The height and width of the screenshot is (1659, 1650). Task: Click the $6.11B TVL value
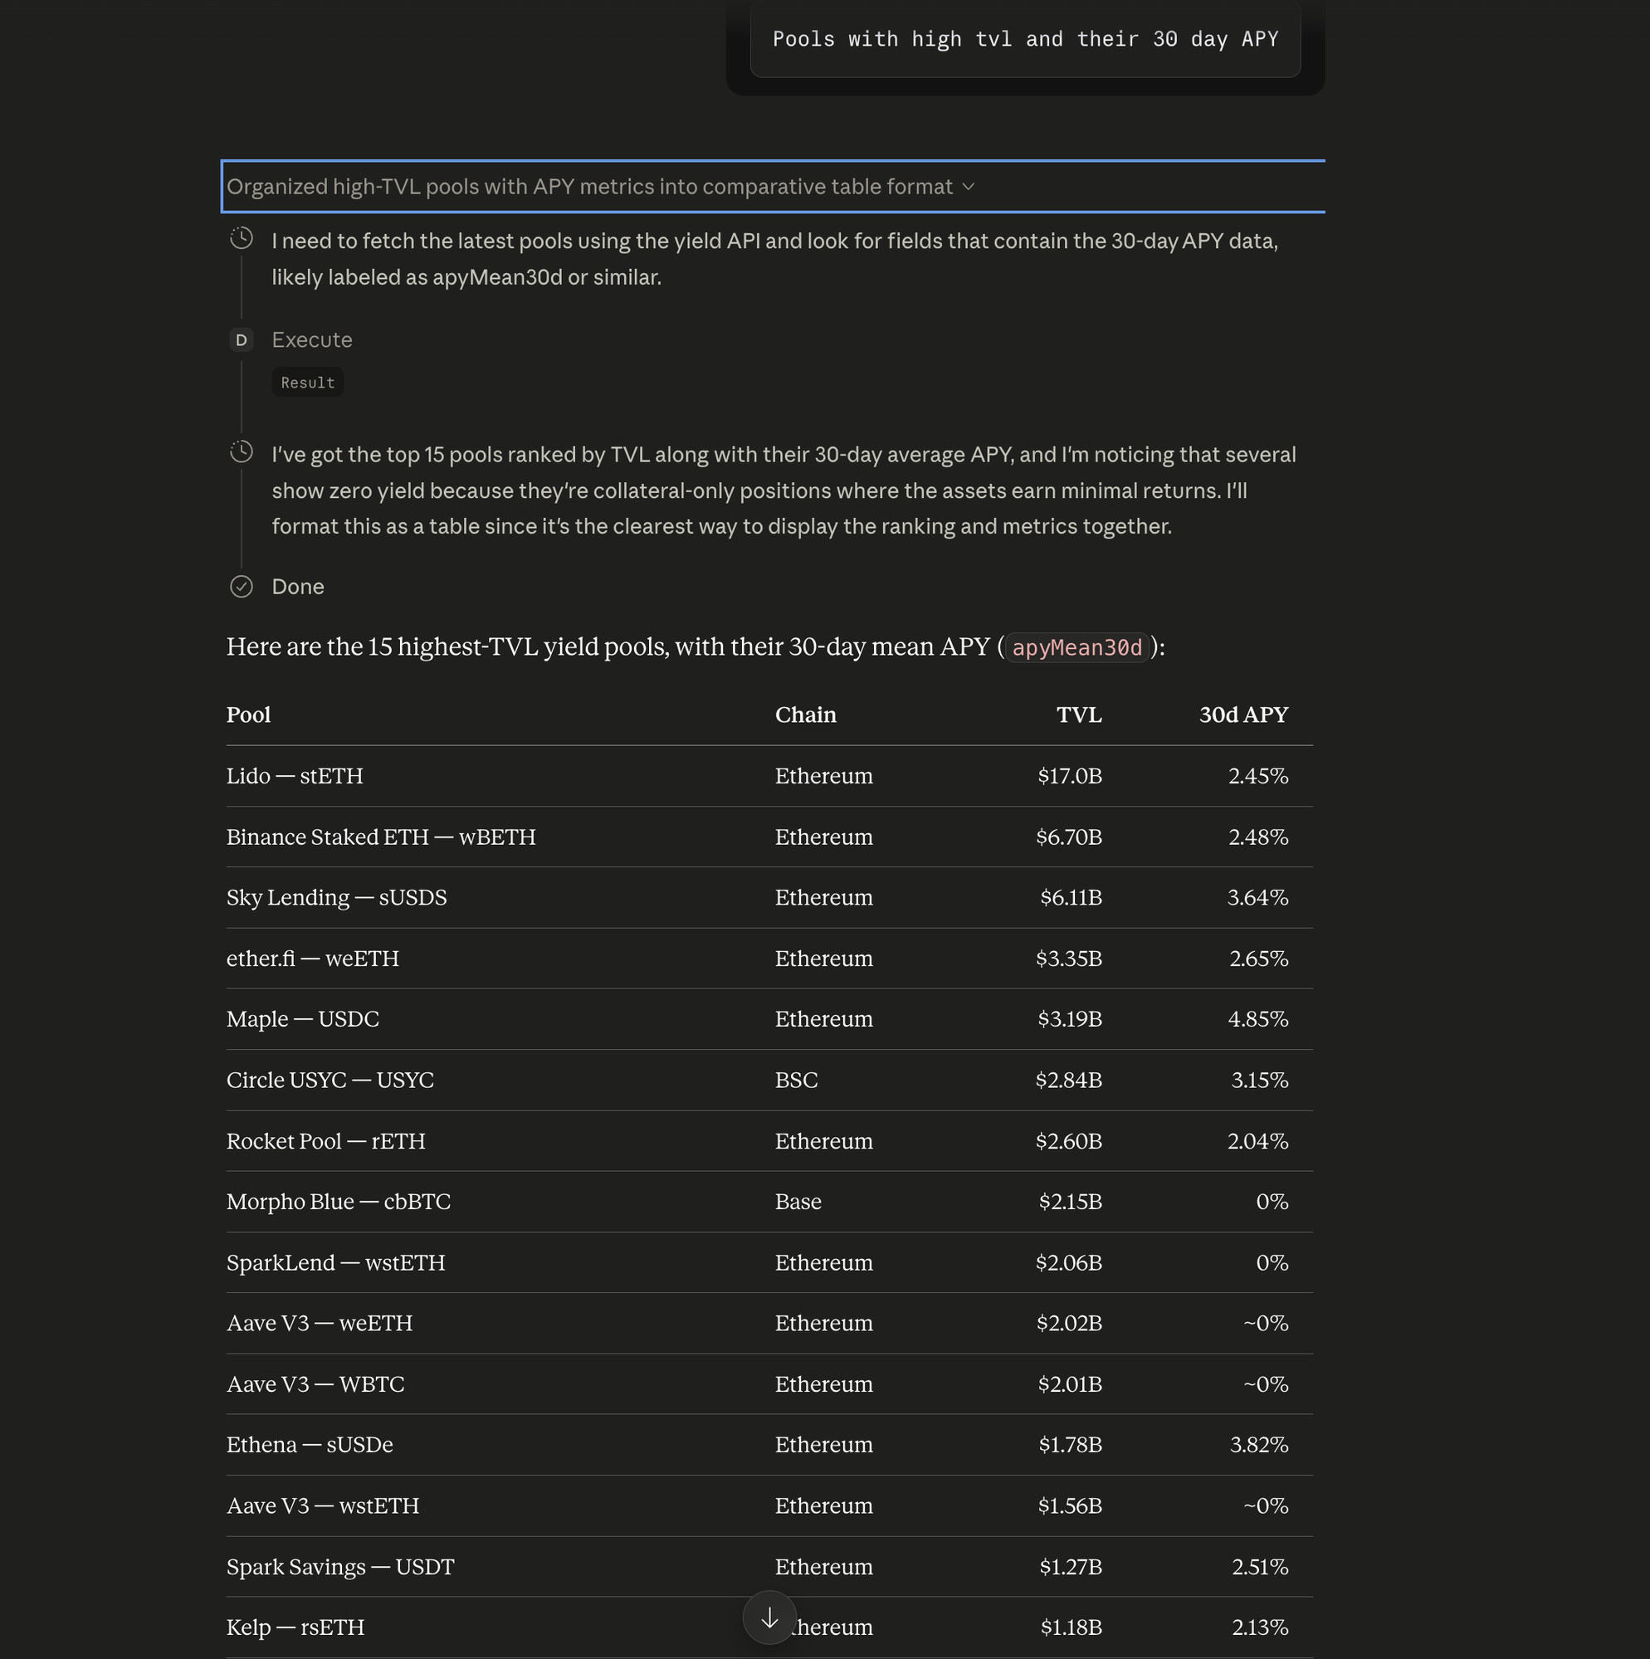coord(1070,897)
